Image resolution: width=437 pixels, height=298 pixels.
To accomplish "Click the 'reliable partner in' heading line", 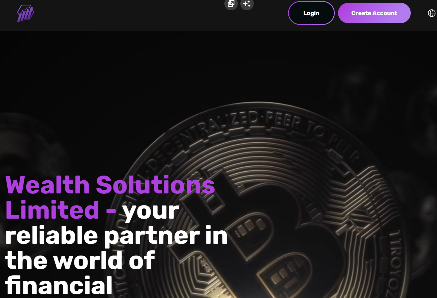I will click(117, 236).
